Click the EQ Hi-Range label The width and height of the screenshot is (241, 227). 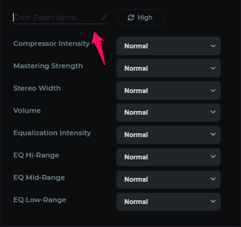(36, 155)
